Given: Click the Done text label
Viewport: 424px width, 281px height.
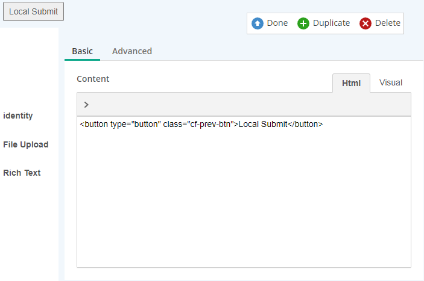Looking at the screenshot, I should 277,23.
